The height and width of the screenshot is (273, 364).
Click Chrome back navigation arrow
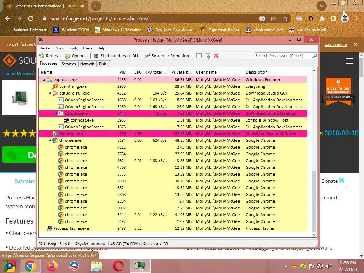8,18
